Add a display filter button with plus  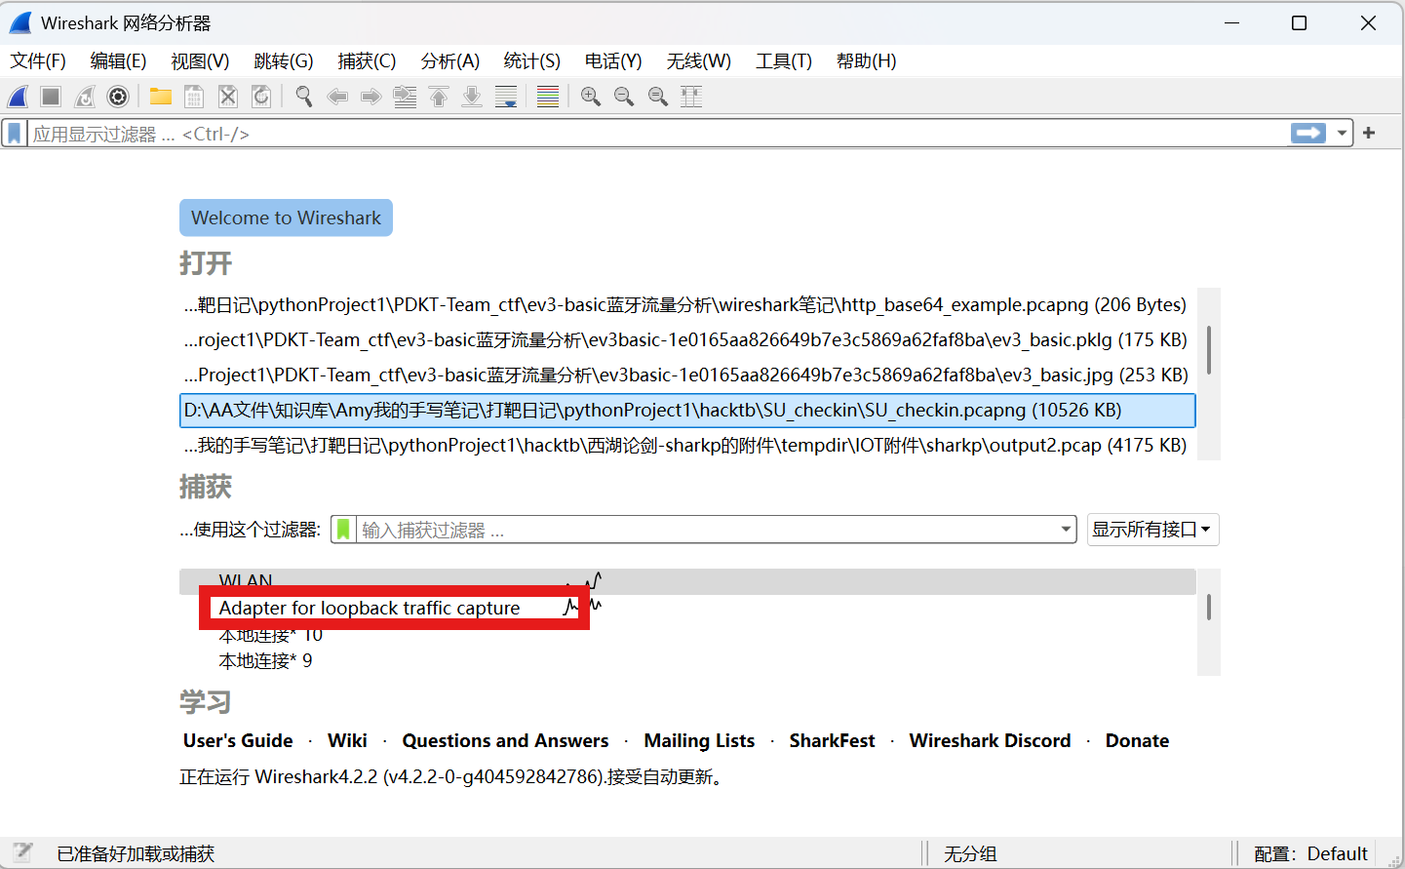pyautogui.click(x=1369, y=133)
